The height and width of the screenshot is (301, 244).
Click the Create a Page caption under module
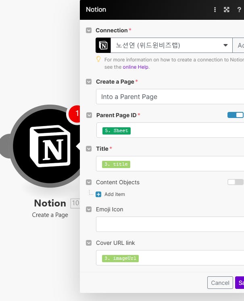point(50,215)
